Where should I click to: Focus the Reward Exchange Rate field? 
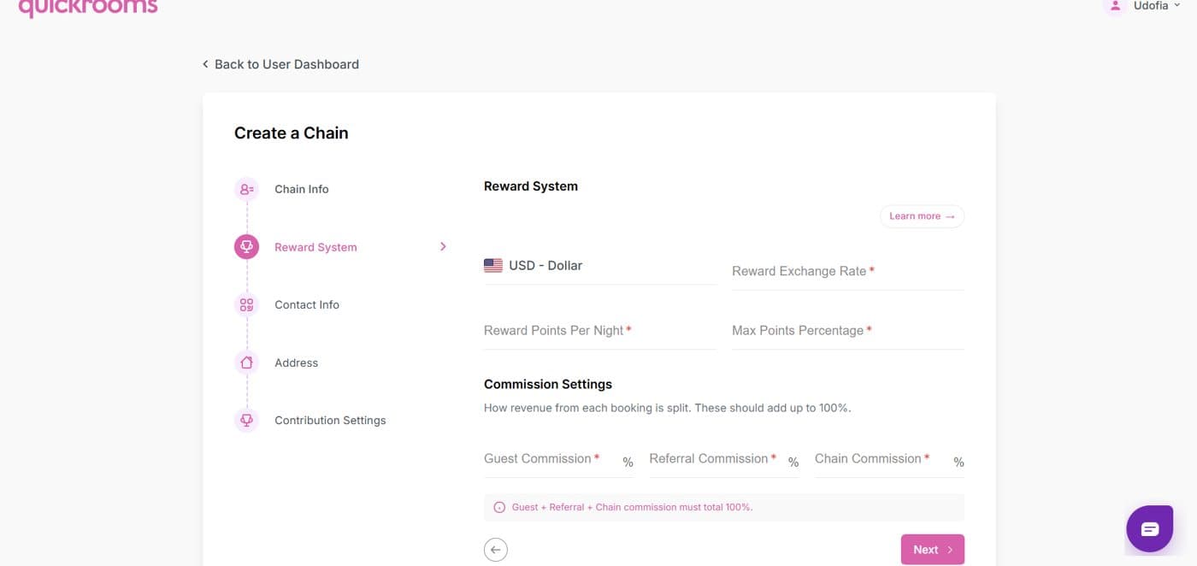click(x=847, y=271)
